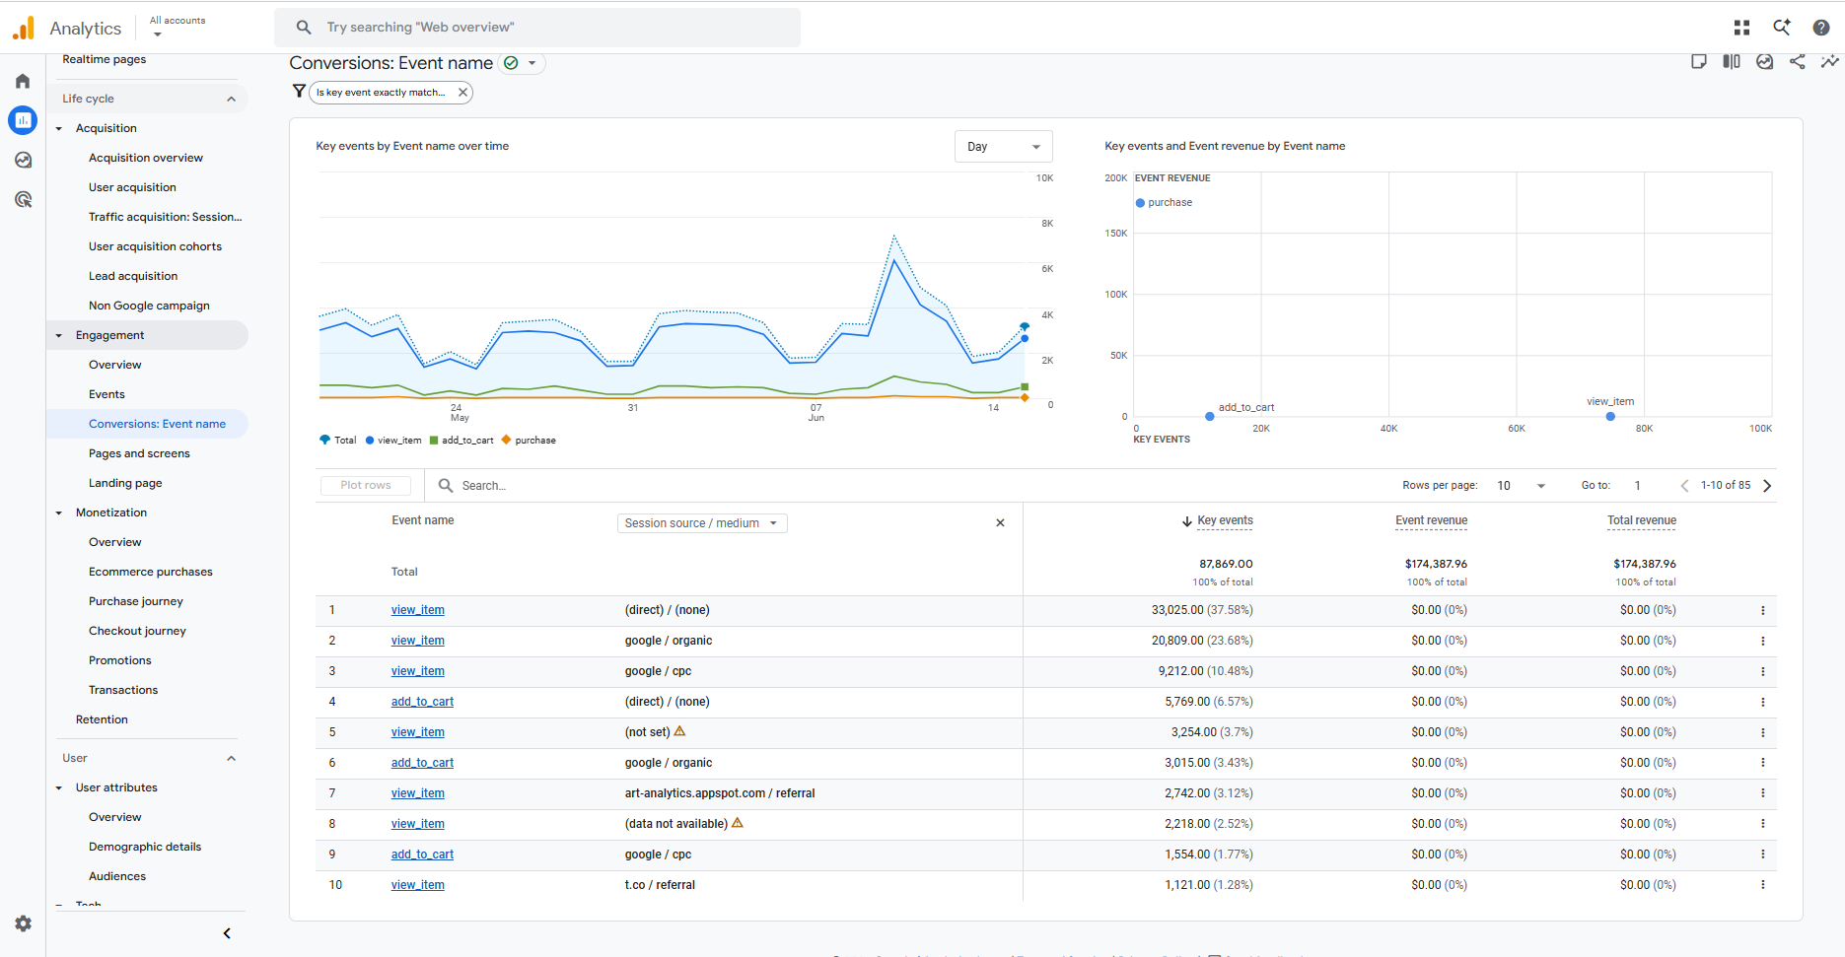The image size is (1845, 957).
Task: Open view_item link in row 1
Action: tap(417, 610)
